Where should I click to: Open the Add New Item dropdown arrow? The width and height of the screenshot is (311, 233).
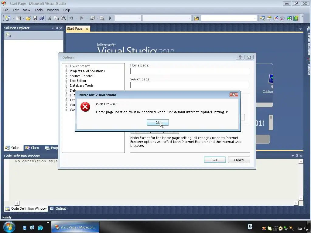[x=23, y=18]
